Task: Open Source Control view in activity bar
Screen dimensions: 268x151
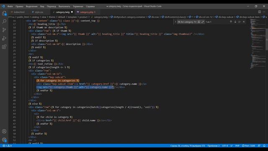Action: pyautogui.click(x=4, y=30)
